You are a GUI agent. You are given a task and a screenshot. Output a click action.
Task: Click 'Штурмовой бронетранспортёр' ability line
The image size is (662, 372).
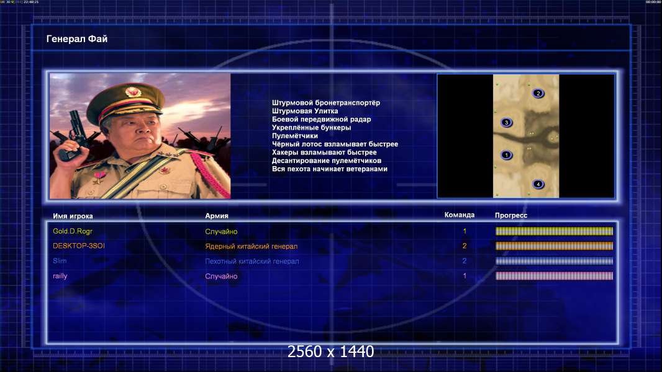pyautogui.click(x=326, y=103)
